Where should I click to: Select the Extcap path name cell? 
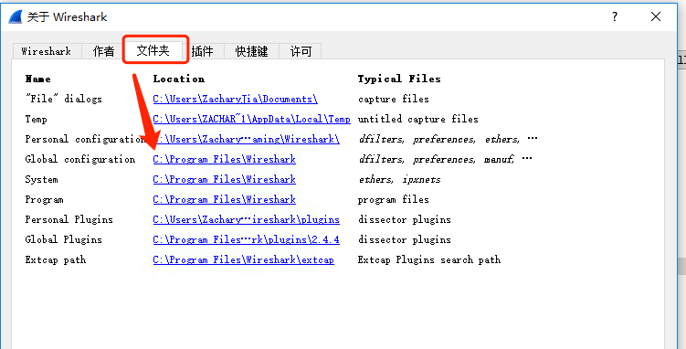pos(55,259)
